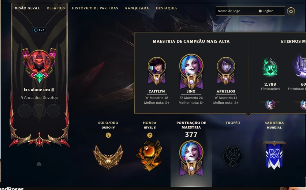Select the Honra level 5 emblem

(x=150, y=155)
